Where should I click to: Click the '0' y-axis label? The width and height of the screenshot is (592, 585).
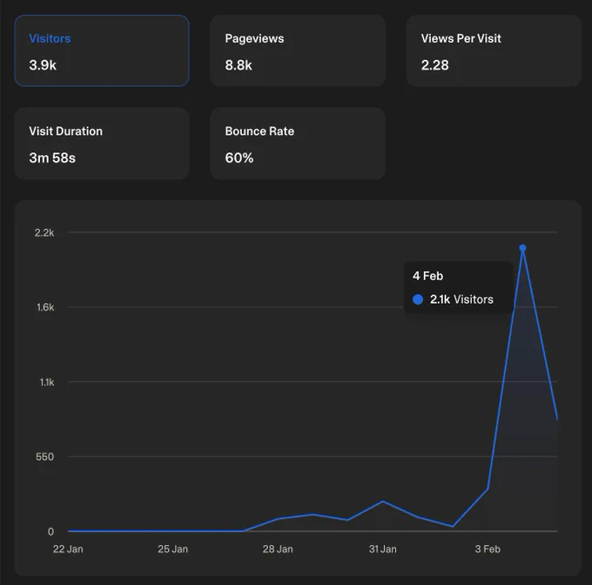pyautogui.click(x=51, y=532)
